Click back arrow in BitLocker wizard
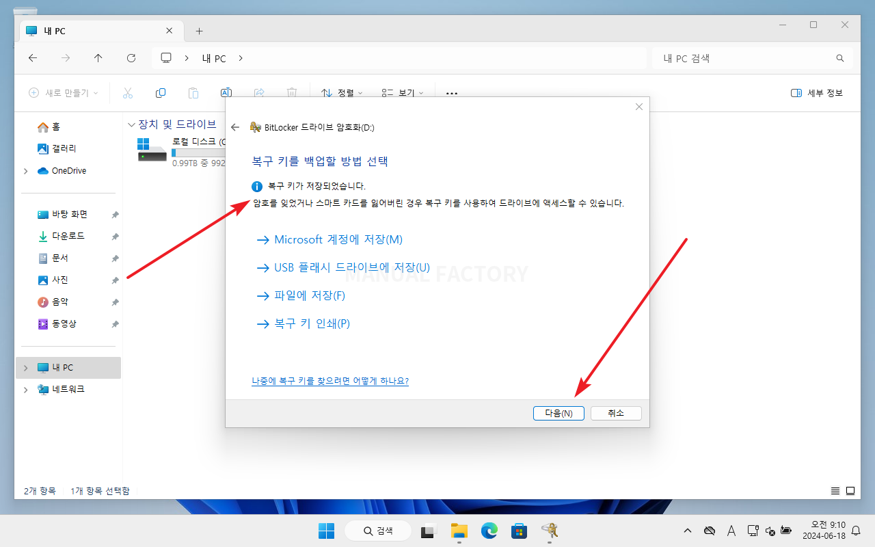This screenshot has width=875, height=547. tap(235, 127)
